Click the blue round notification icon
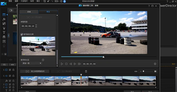The image size is (177, 92). tap(64, 1)
